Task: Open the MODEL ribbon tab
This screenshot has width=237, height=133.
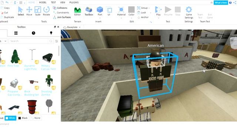Action: coord(43,3)
